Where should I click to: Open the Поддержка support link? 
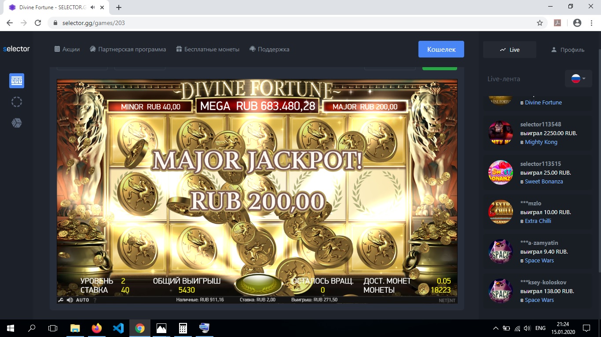(269, 49)
